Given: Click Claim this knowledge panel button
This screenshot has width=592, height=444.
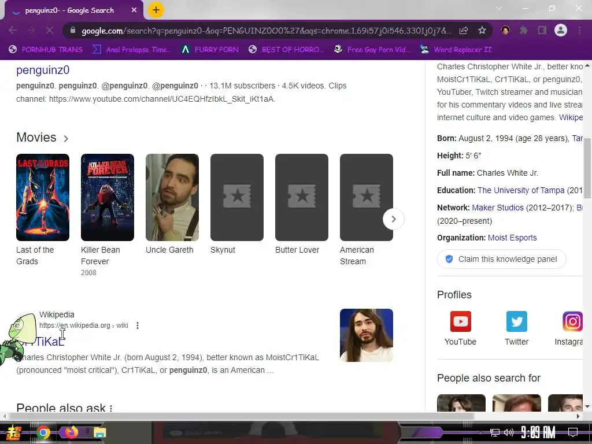Looking at the screenshot, I should pyautogui.click(x=501, y=259).
